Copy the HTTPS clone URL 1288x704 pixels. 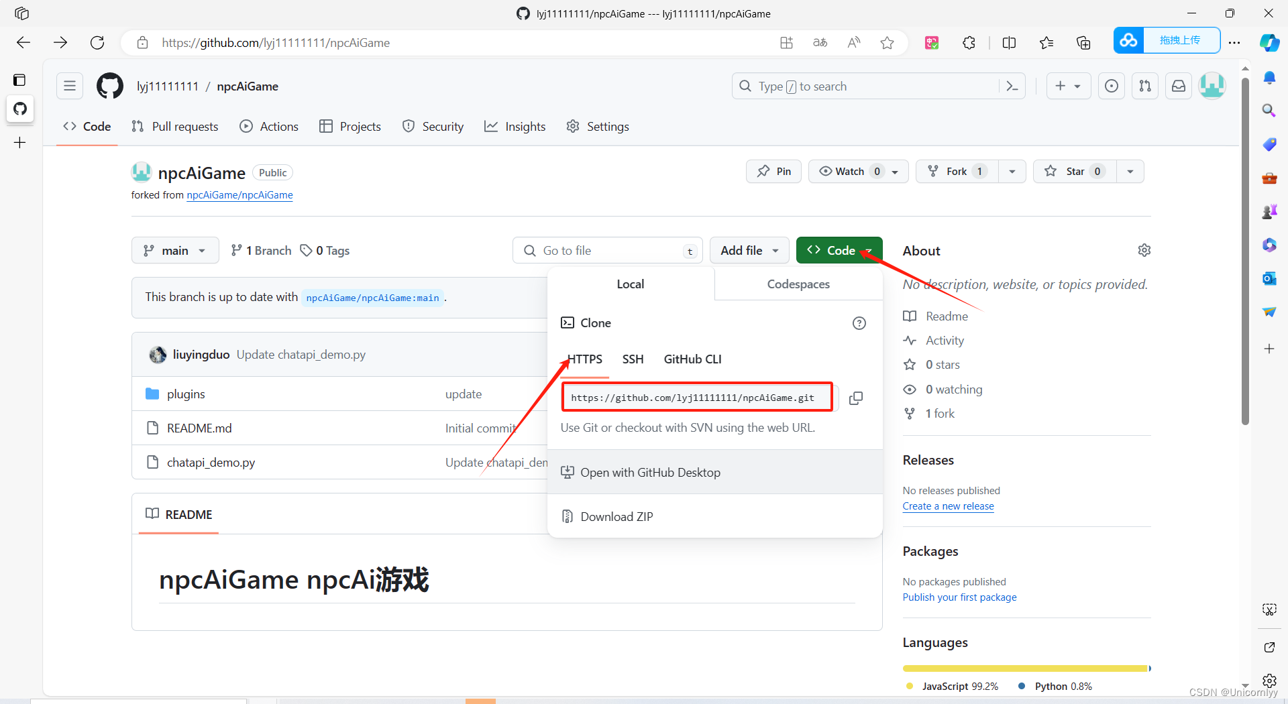pos(855,398)
